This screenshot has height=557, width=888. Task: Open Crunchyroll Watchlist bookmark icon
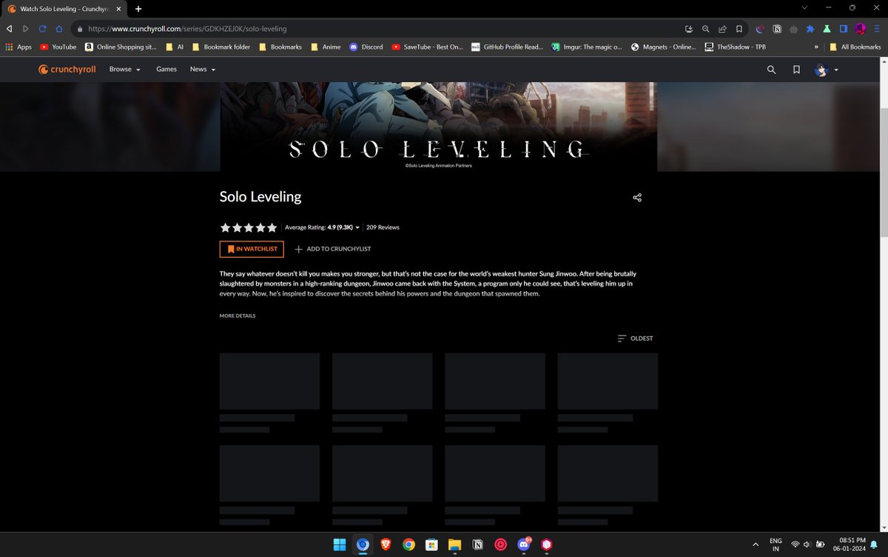796,70
